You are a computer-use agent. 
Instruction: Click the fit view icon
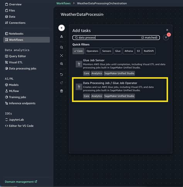click(x=61, y=56)
